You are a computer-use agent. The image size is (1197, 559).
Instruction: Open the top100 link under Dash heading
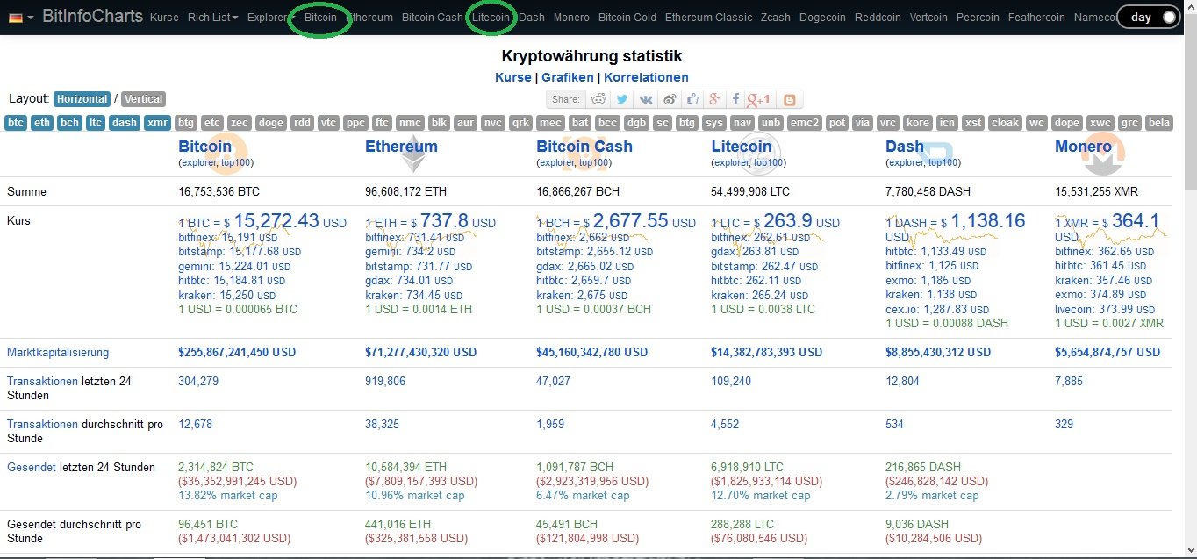point(943,162)
